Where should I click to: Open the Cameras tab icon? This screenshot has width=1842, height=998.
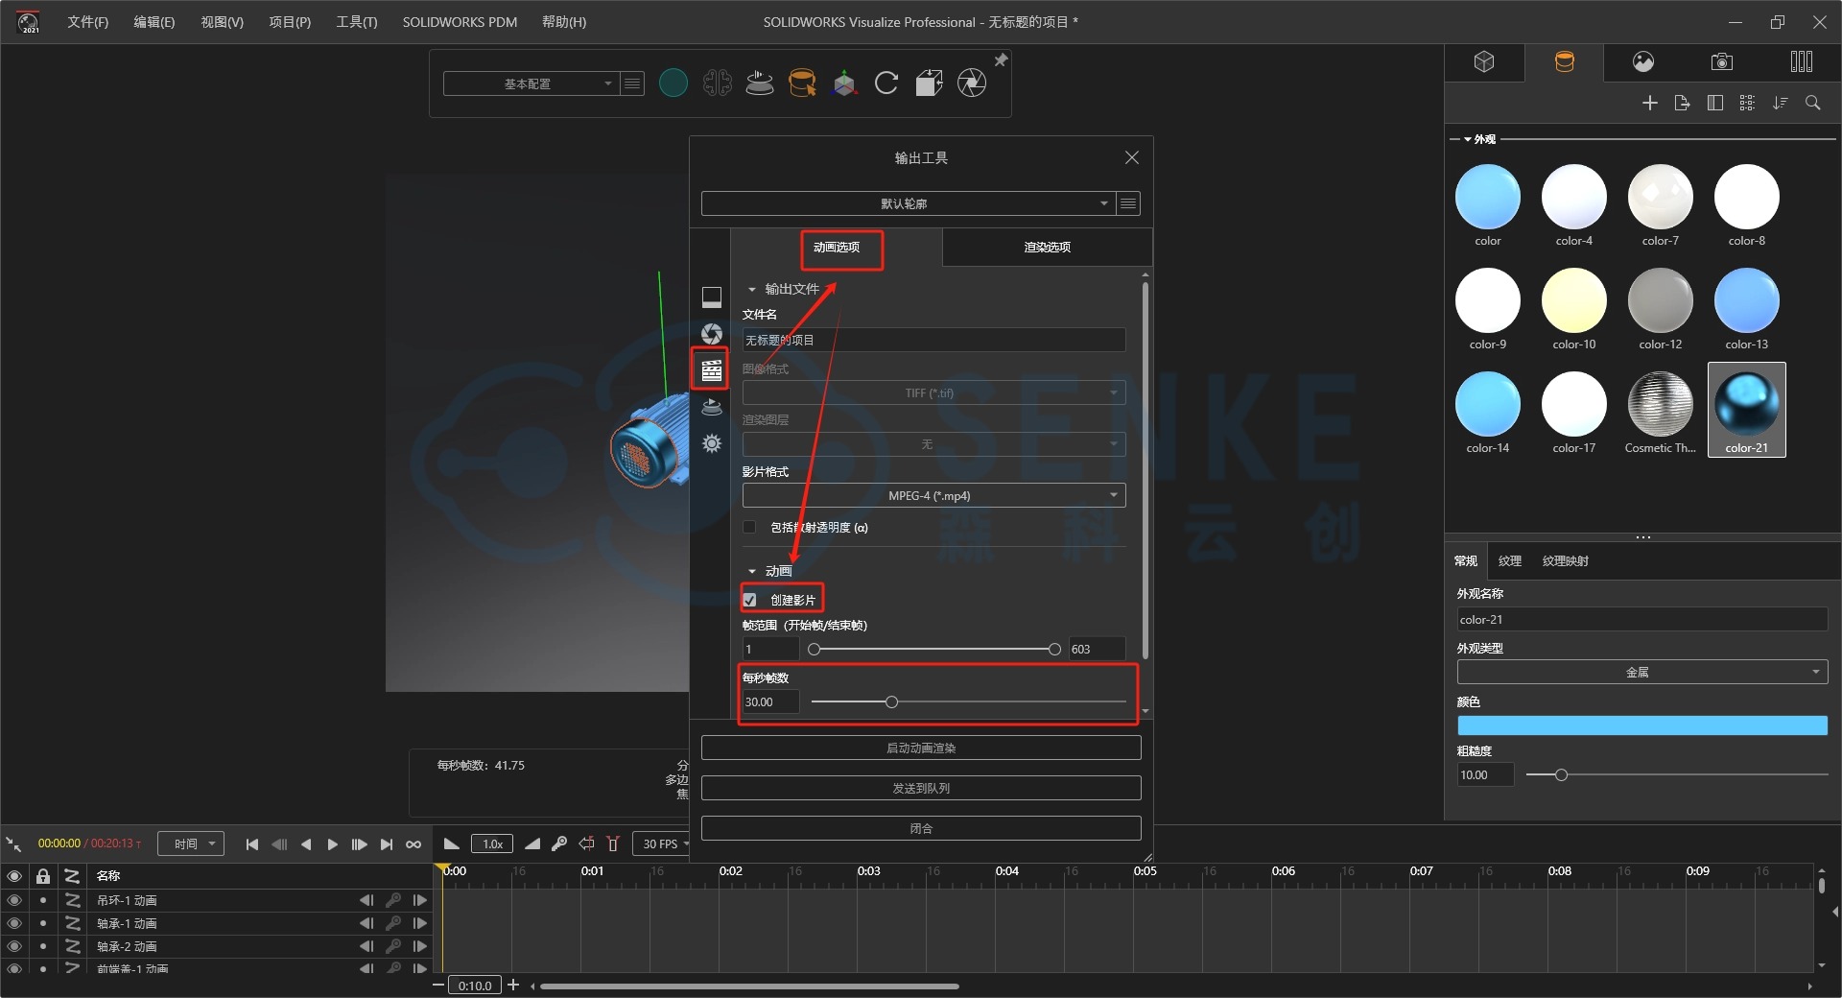click(x=1722, y=62)
